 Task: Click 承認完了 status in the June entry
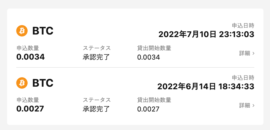[96, 109]
